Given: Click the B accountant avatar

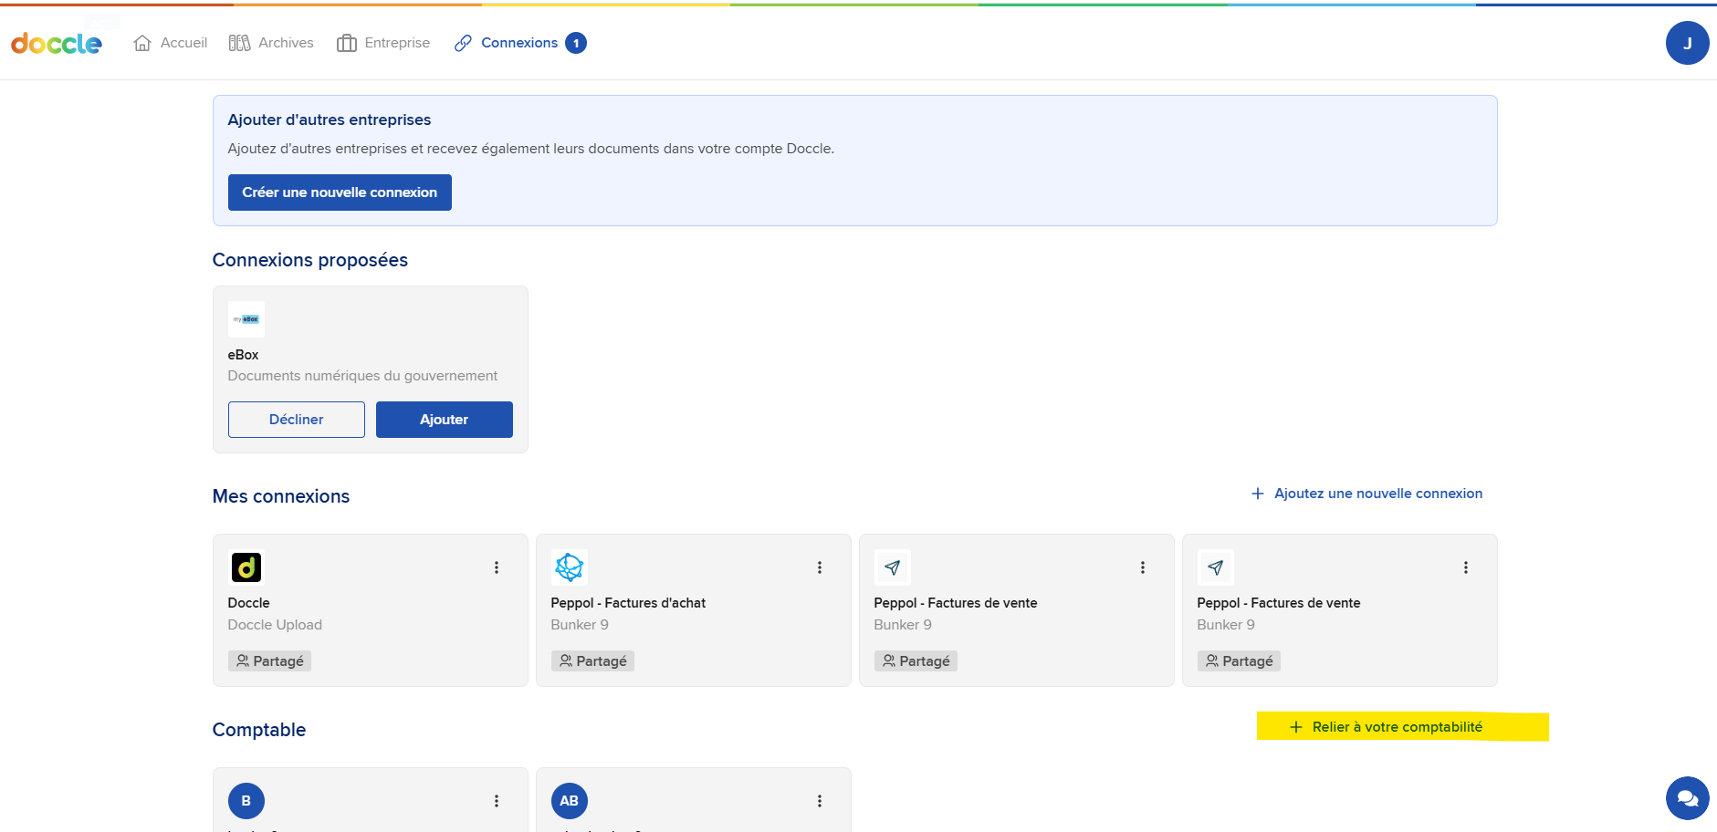Looking at the screenshot, I should point(246,801).
